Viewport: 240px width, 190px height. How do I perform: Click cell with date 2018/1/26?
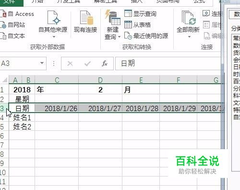click(x=57, y=108)
